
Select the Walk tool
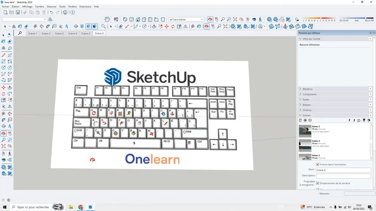[10, 153]
